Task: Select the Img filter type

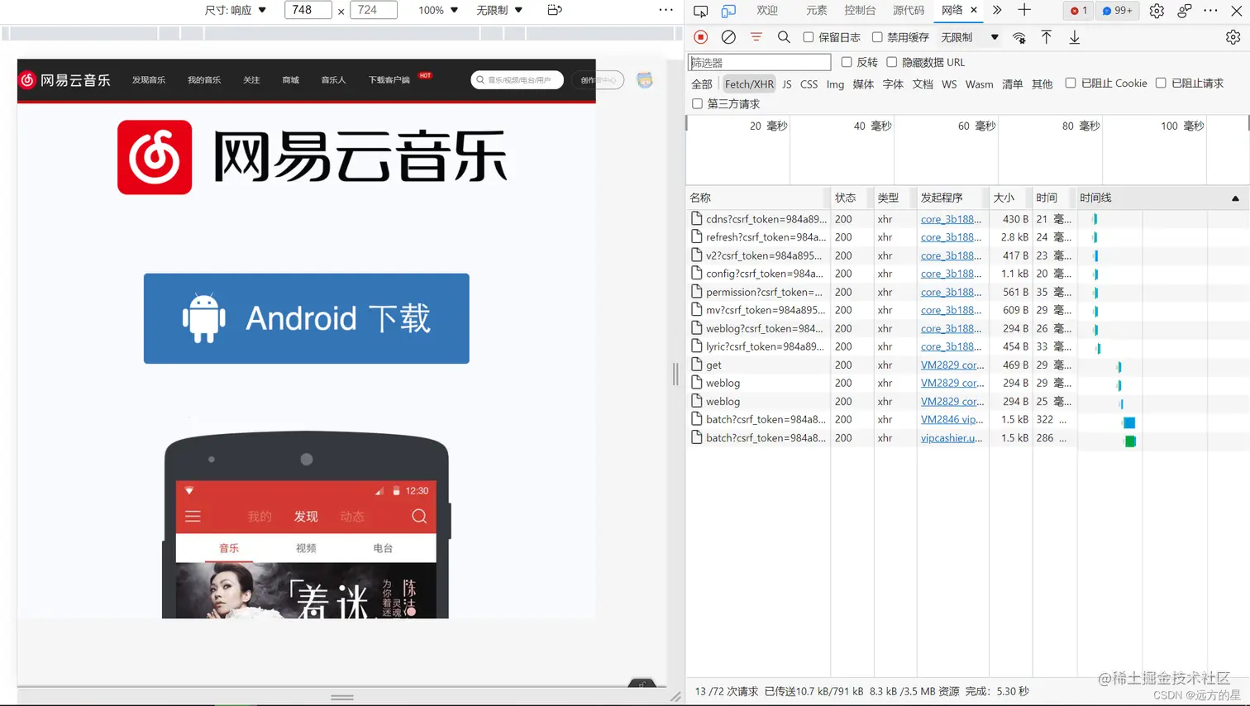Action: coord(835,84)
